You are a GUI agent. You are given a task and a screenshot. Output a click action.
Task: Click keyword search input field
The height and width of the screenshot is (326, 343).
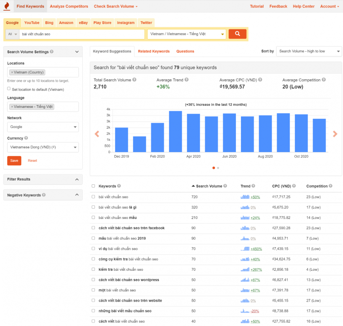pyautogui.click(x=82, y=34)
